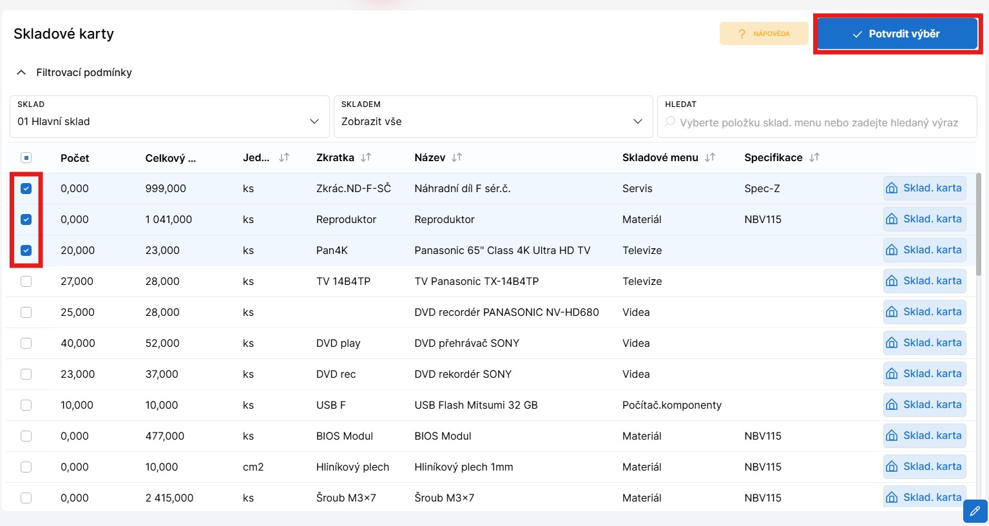The image size is (989, 526).
Task: Open the Nápověda help button
Action: coord(763,34)
